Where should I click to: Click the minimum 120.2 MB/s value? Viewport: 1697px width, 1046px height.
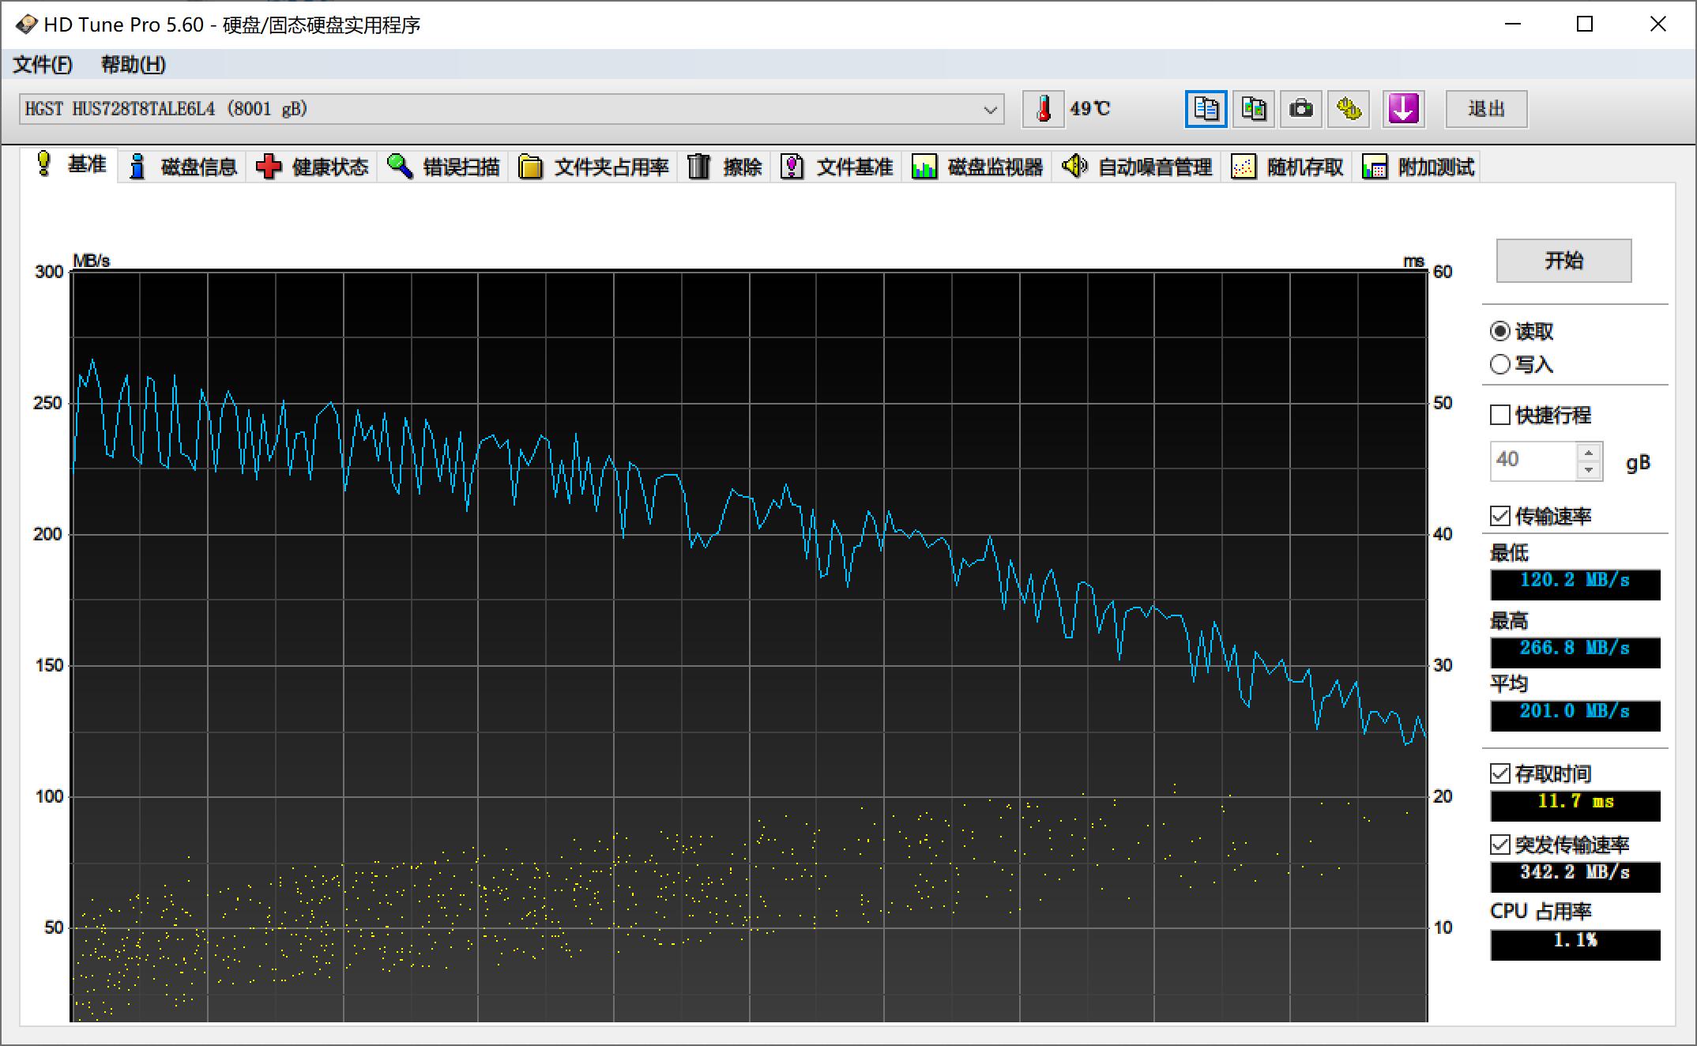(1575, 584)
